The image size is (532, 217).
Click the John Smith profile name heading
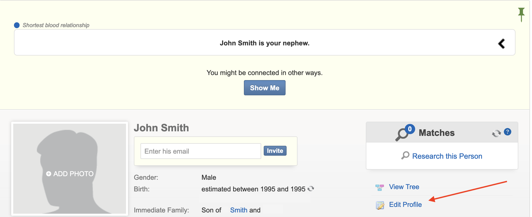click(x=161, y=128)
